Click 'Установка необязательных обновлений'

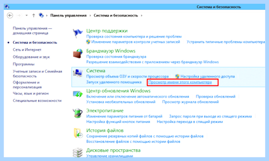(121, 102)
